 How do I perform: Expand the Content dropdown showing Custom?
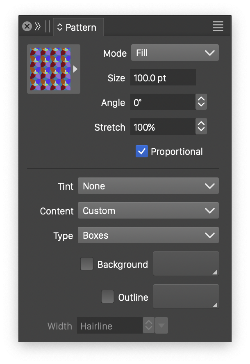click(x=148, y=211)
